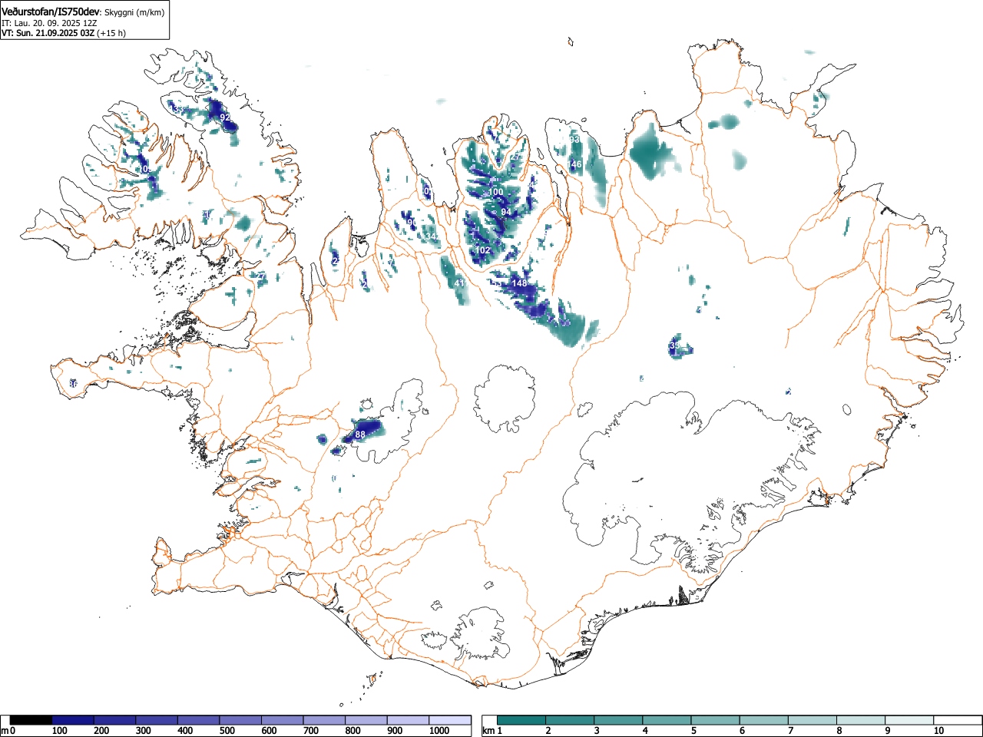The height and width of the screenshot is (737, 983).
Task: Click the '41' visibility value on the map
Action: coord(459,283)
